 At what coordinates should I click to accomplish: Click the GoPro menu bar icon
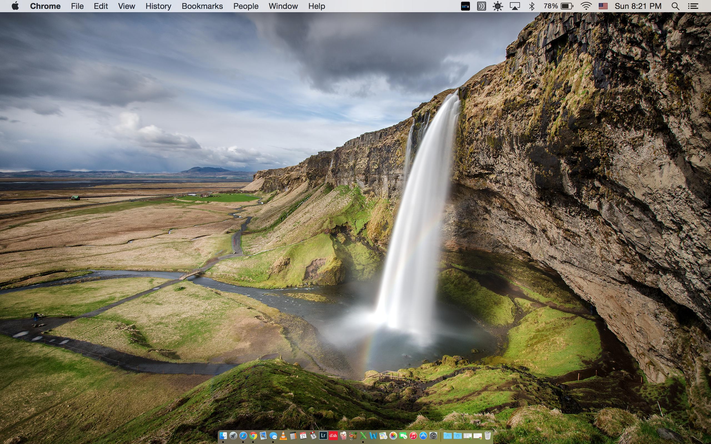pyautogui.click(x=465, y=6)
